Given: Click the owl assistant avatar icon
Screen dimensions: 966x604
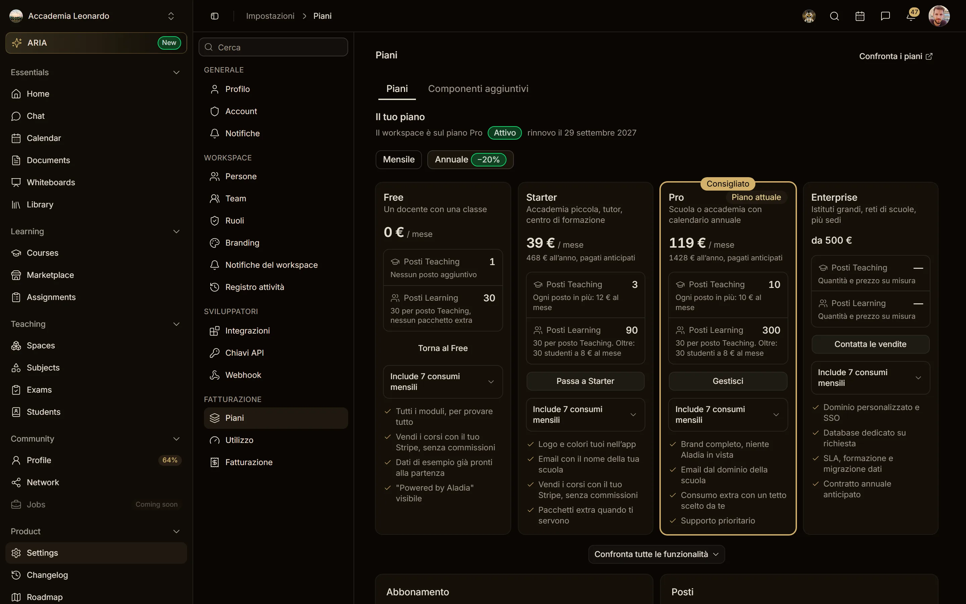Looking at the screenshot, I should (x=809, y=16).
